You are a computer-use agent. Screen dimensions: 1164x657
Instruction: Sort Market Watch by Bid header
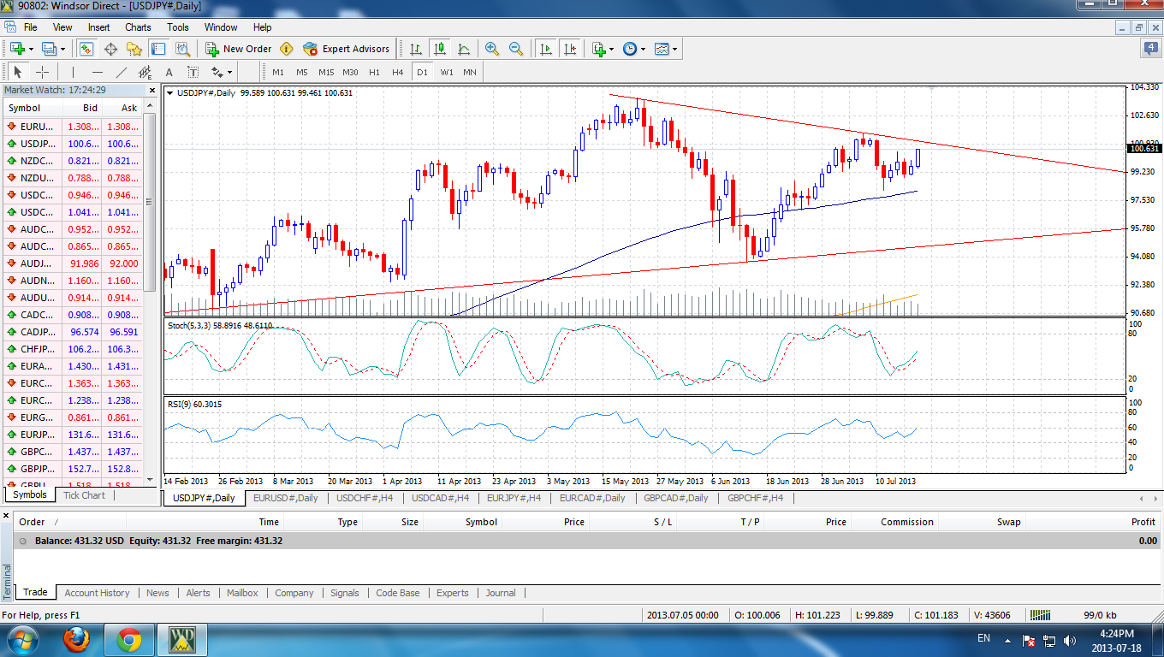(81, 108)
